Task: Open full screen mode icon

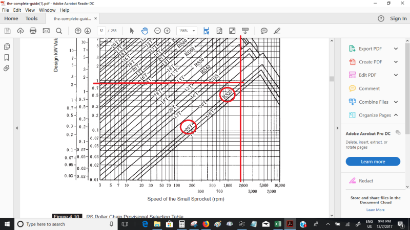Action: [x=232, y=31]
